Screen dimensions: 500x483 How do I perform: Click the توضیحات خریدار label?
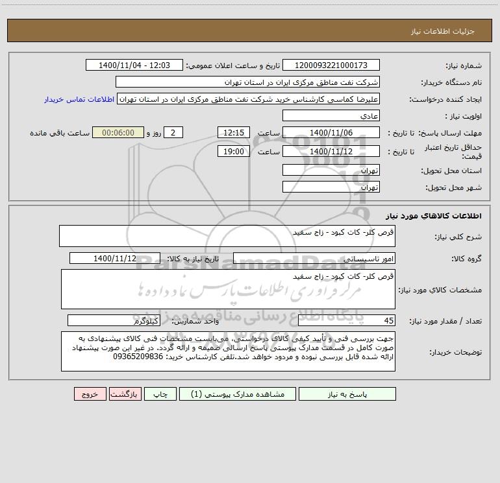[455, 353]
